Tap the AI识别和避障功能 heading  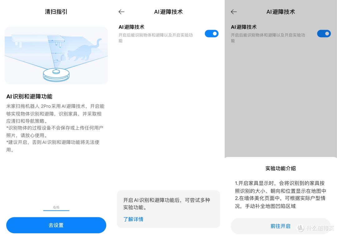click(29, 97)
